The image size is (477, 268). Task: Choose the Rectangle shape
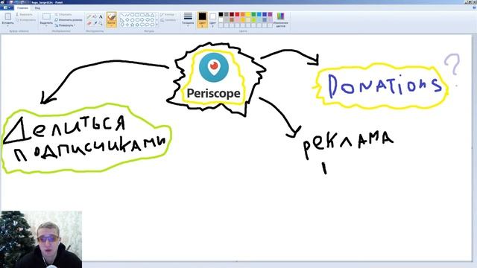point(137,15)
